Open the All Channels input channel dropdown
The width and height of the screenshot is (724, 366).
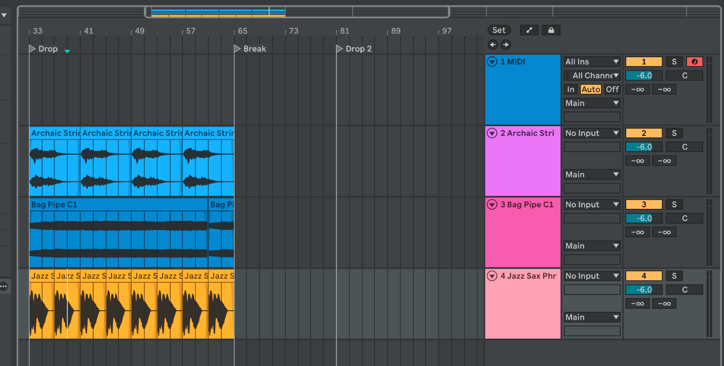[x=592, y=76]
